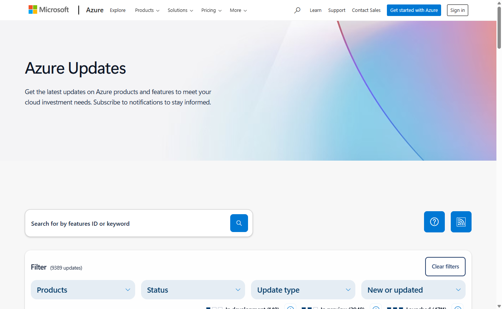Open the Update type filter dropdown
Screen dimensions: 502x309
(303, 290)
